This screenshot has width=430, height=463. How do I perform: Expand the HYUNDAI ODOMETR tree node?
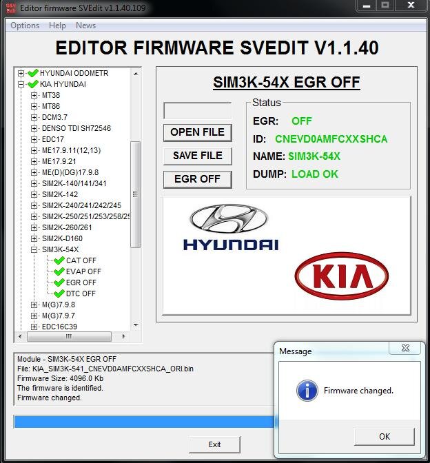(21, 73)
